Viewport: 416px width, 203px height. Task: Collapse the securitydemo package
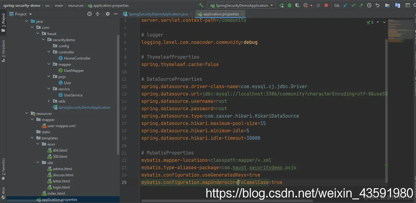pos(43,40)
